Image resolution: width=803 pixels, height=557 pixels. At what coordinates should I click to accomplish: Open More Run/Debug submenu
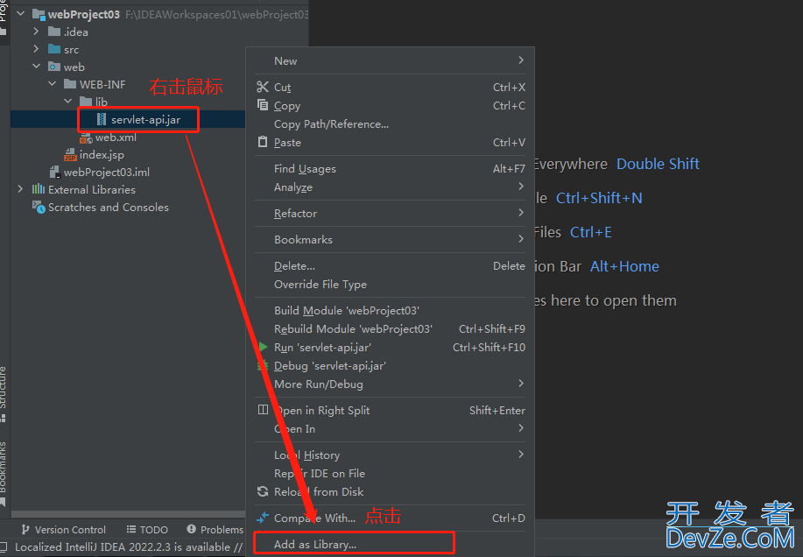(391, 384)
